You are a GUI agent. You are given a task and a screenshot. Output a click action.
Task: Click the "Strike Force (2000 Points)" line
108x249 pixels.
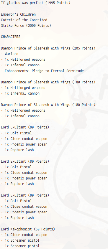(26, 26)
